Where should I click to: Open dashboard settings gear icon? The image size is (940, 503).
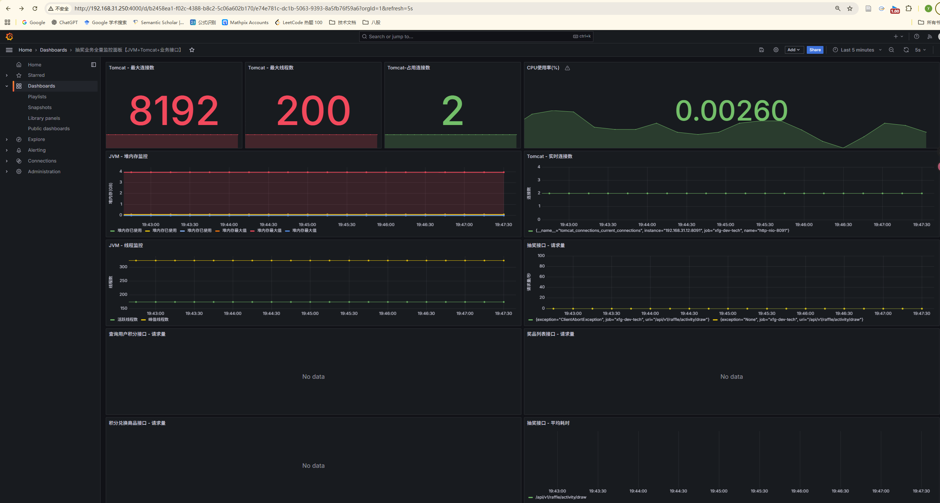776,50
